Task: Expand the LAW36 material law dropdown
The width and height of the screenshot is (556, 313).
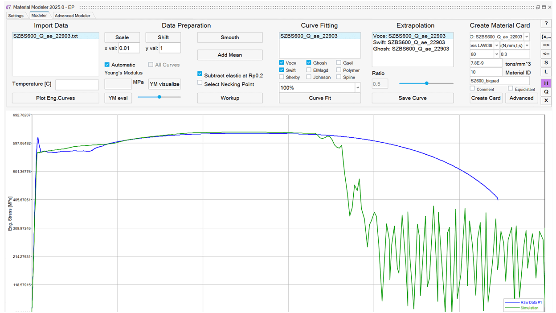Action: click(496, 45)
